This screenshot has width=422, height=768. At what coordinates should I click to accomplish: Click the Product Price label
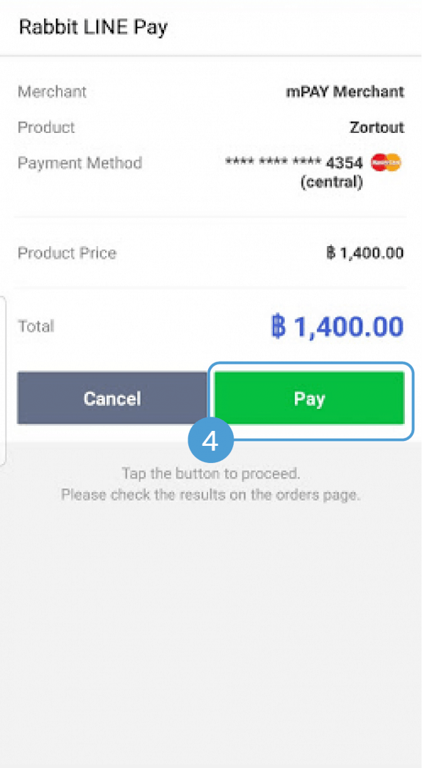67,253
